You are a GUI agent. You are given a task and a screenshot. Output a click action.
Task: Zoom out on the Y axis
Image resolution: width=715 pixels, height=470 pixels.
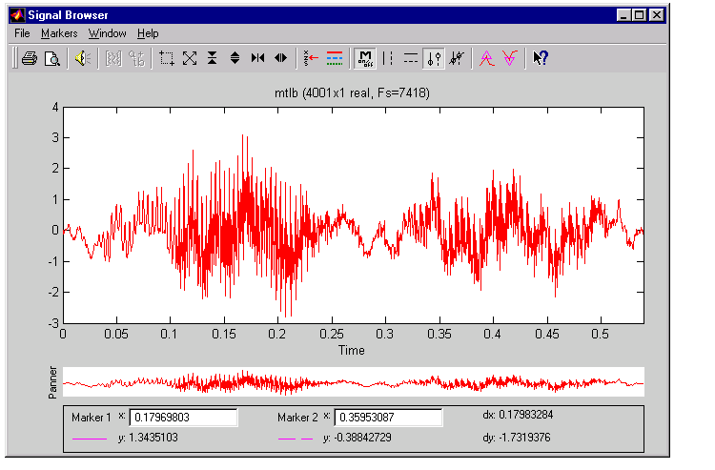point(235,58)
